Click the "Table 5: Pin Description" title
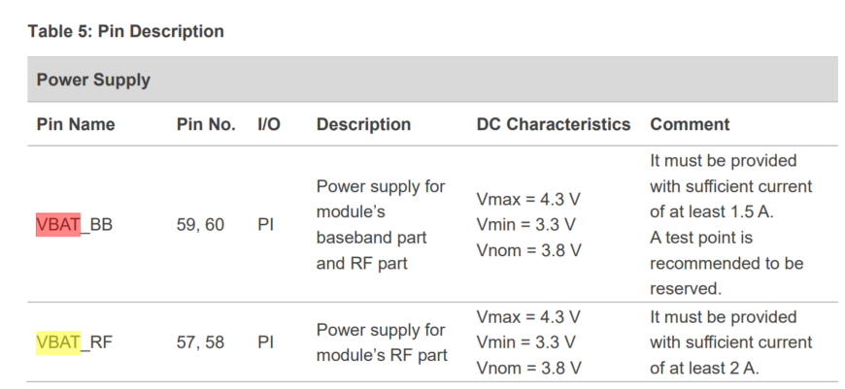The width and height of the screenshot is (845, 389). pos(126,31)
